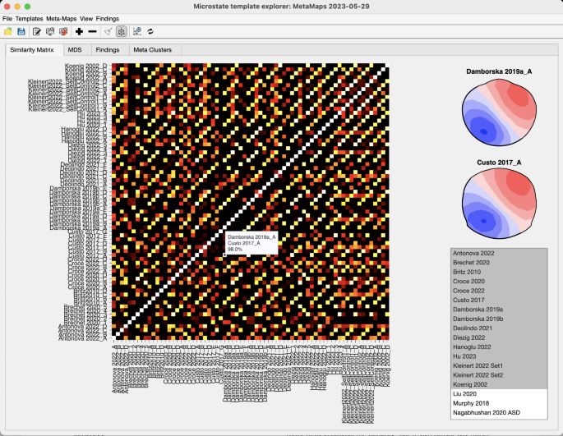Choose Nagabhushan 2020 ASD in the list
The width and height of the screenshot is (563, 436).
tap(487, 413)
